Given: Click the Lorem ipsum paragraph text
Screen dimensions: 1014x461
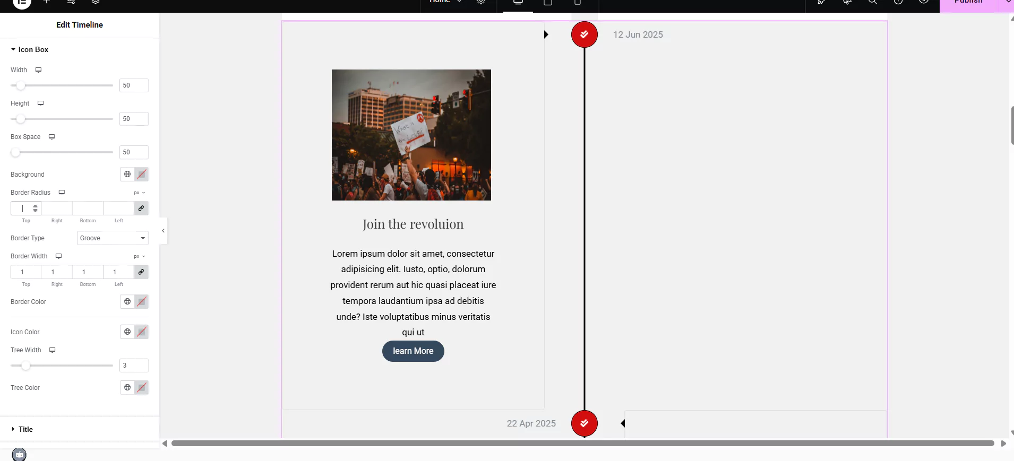Looking at the screenshot, I should pyautogui.click(x=413, y=293).
